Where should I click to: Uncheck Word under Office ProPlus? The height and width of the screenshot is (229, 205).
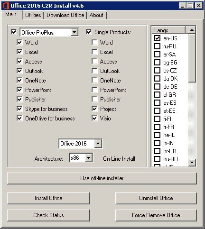(x=19, y=43)
